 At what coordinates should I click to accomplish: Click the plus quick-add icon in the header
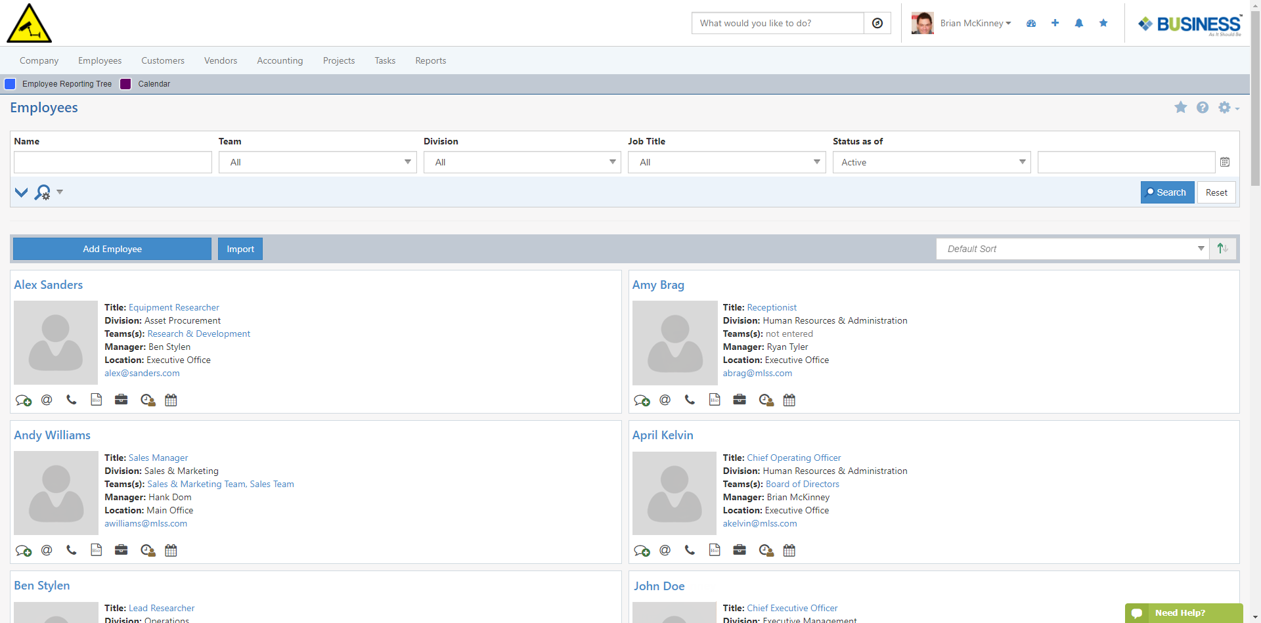[1055, 23]
